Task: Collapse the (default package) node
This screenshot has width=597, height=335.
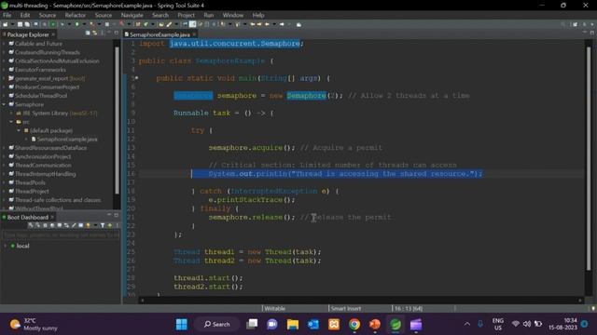Action: (x=19, y=130)
